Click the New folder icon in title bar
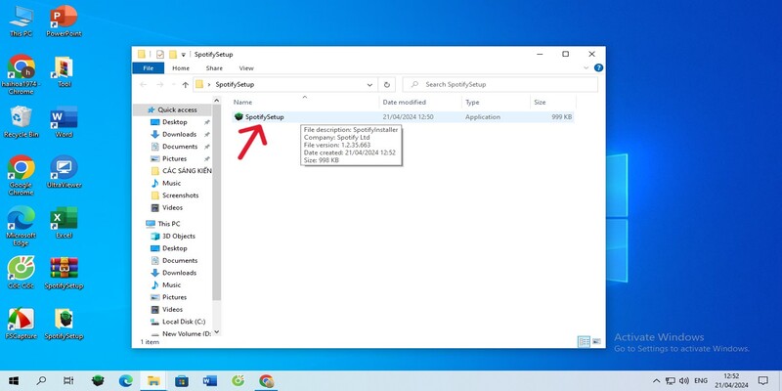 point(173,55)
